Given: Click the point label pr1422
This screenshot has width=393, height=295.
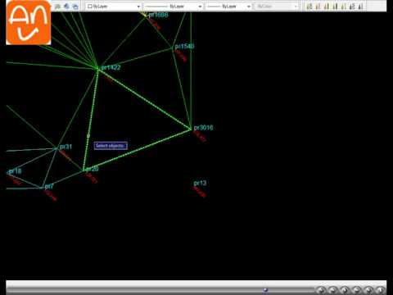Looking at the screenshot, I should (x=111, y=67).
